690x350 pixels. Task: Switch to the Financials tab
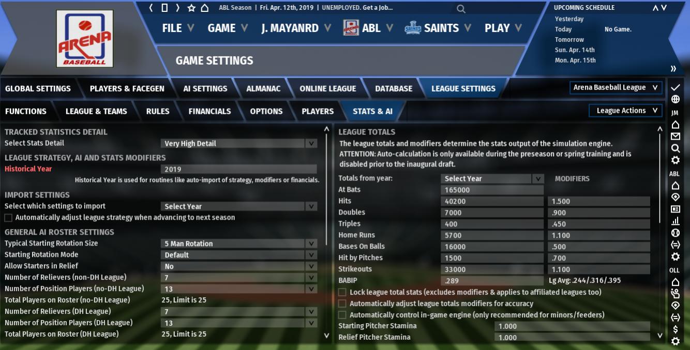pos(209,111)
